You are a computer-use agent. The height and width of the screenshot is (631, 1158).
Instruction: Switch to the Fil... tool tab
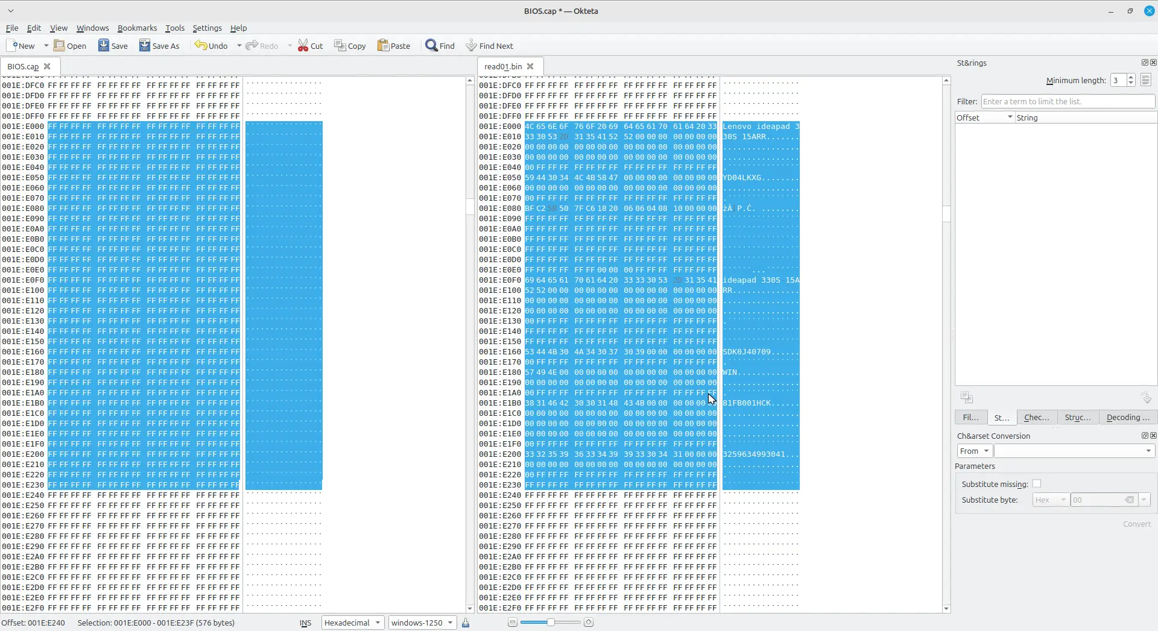(970, 417)
